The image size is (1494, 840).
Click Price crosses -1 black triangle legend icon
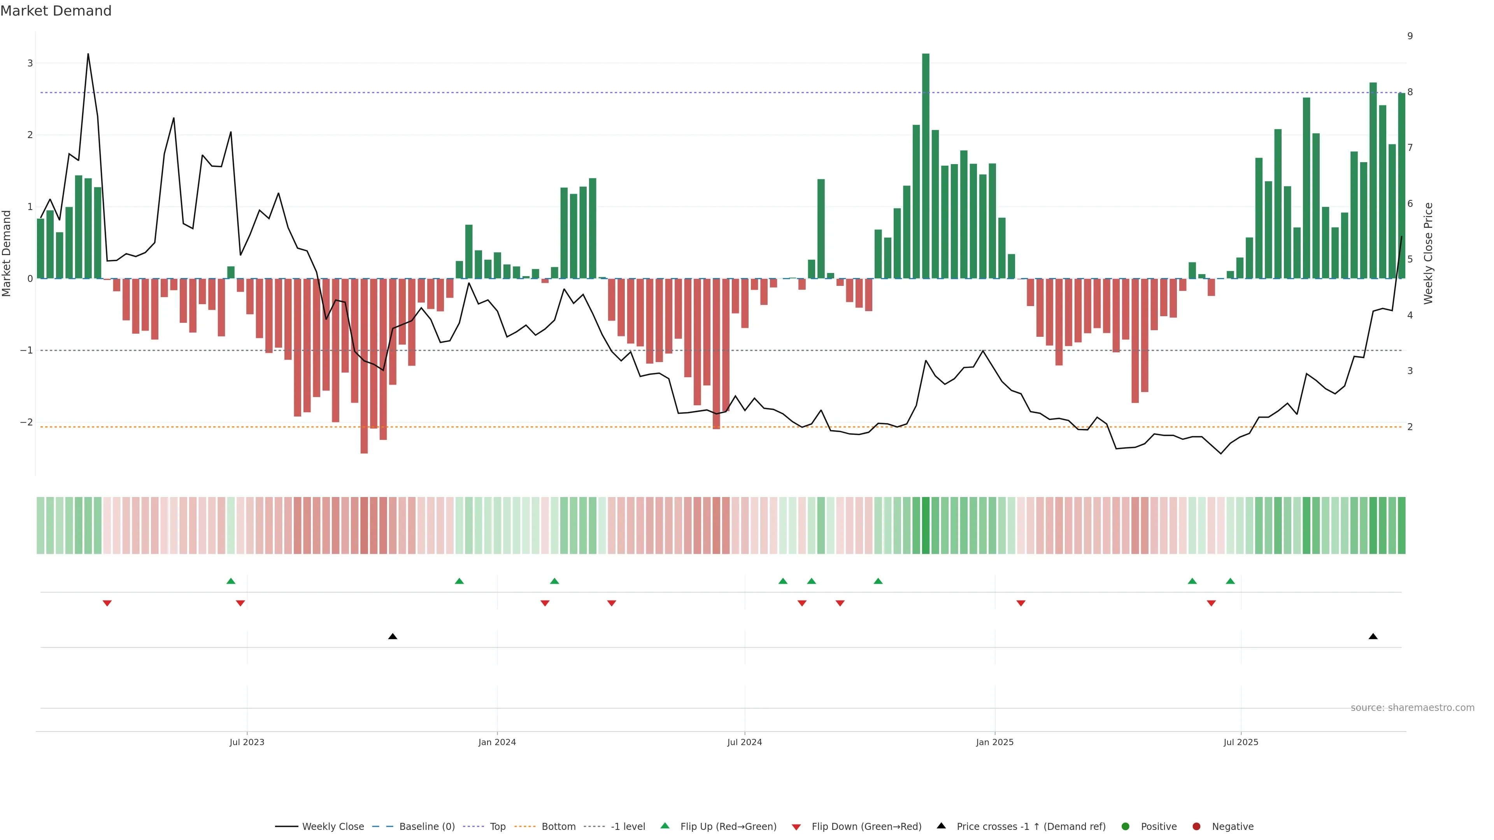click(941, 826)
